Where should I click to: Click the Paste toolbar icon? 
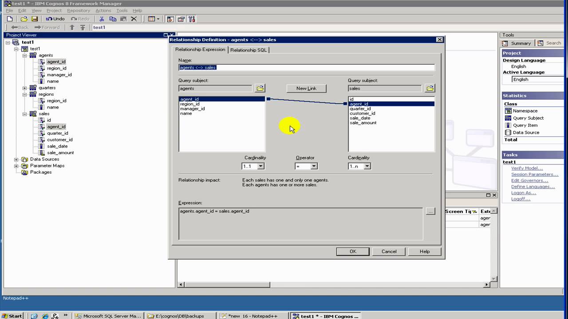click(123, 19)
